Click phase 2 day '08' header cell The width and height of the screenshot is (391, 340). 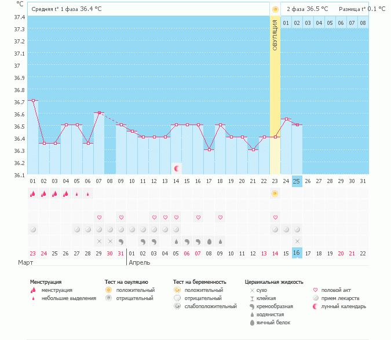pyautogui.click(x=363, y=23)
